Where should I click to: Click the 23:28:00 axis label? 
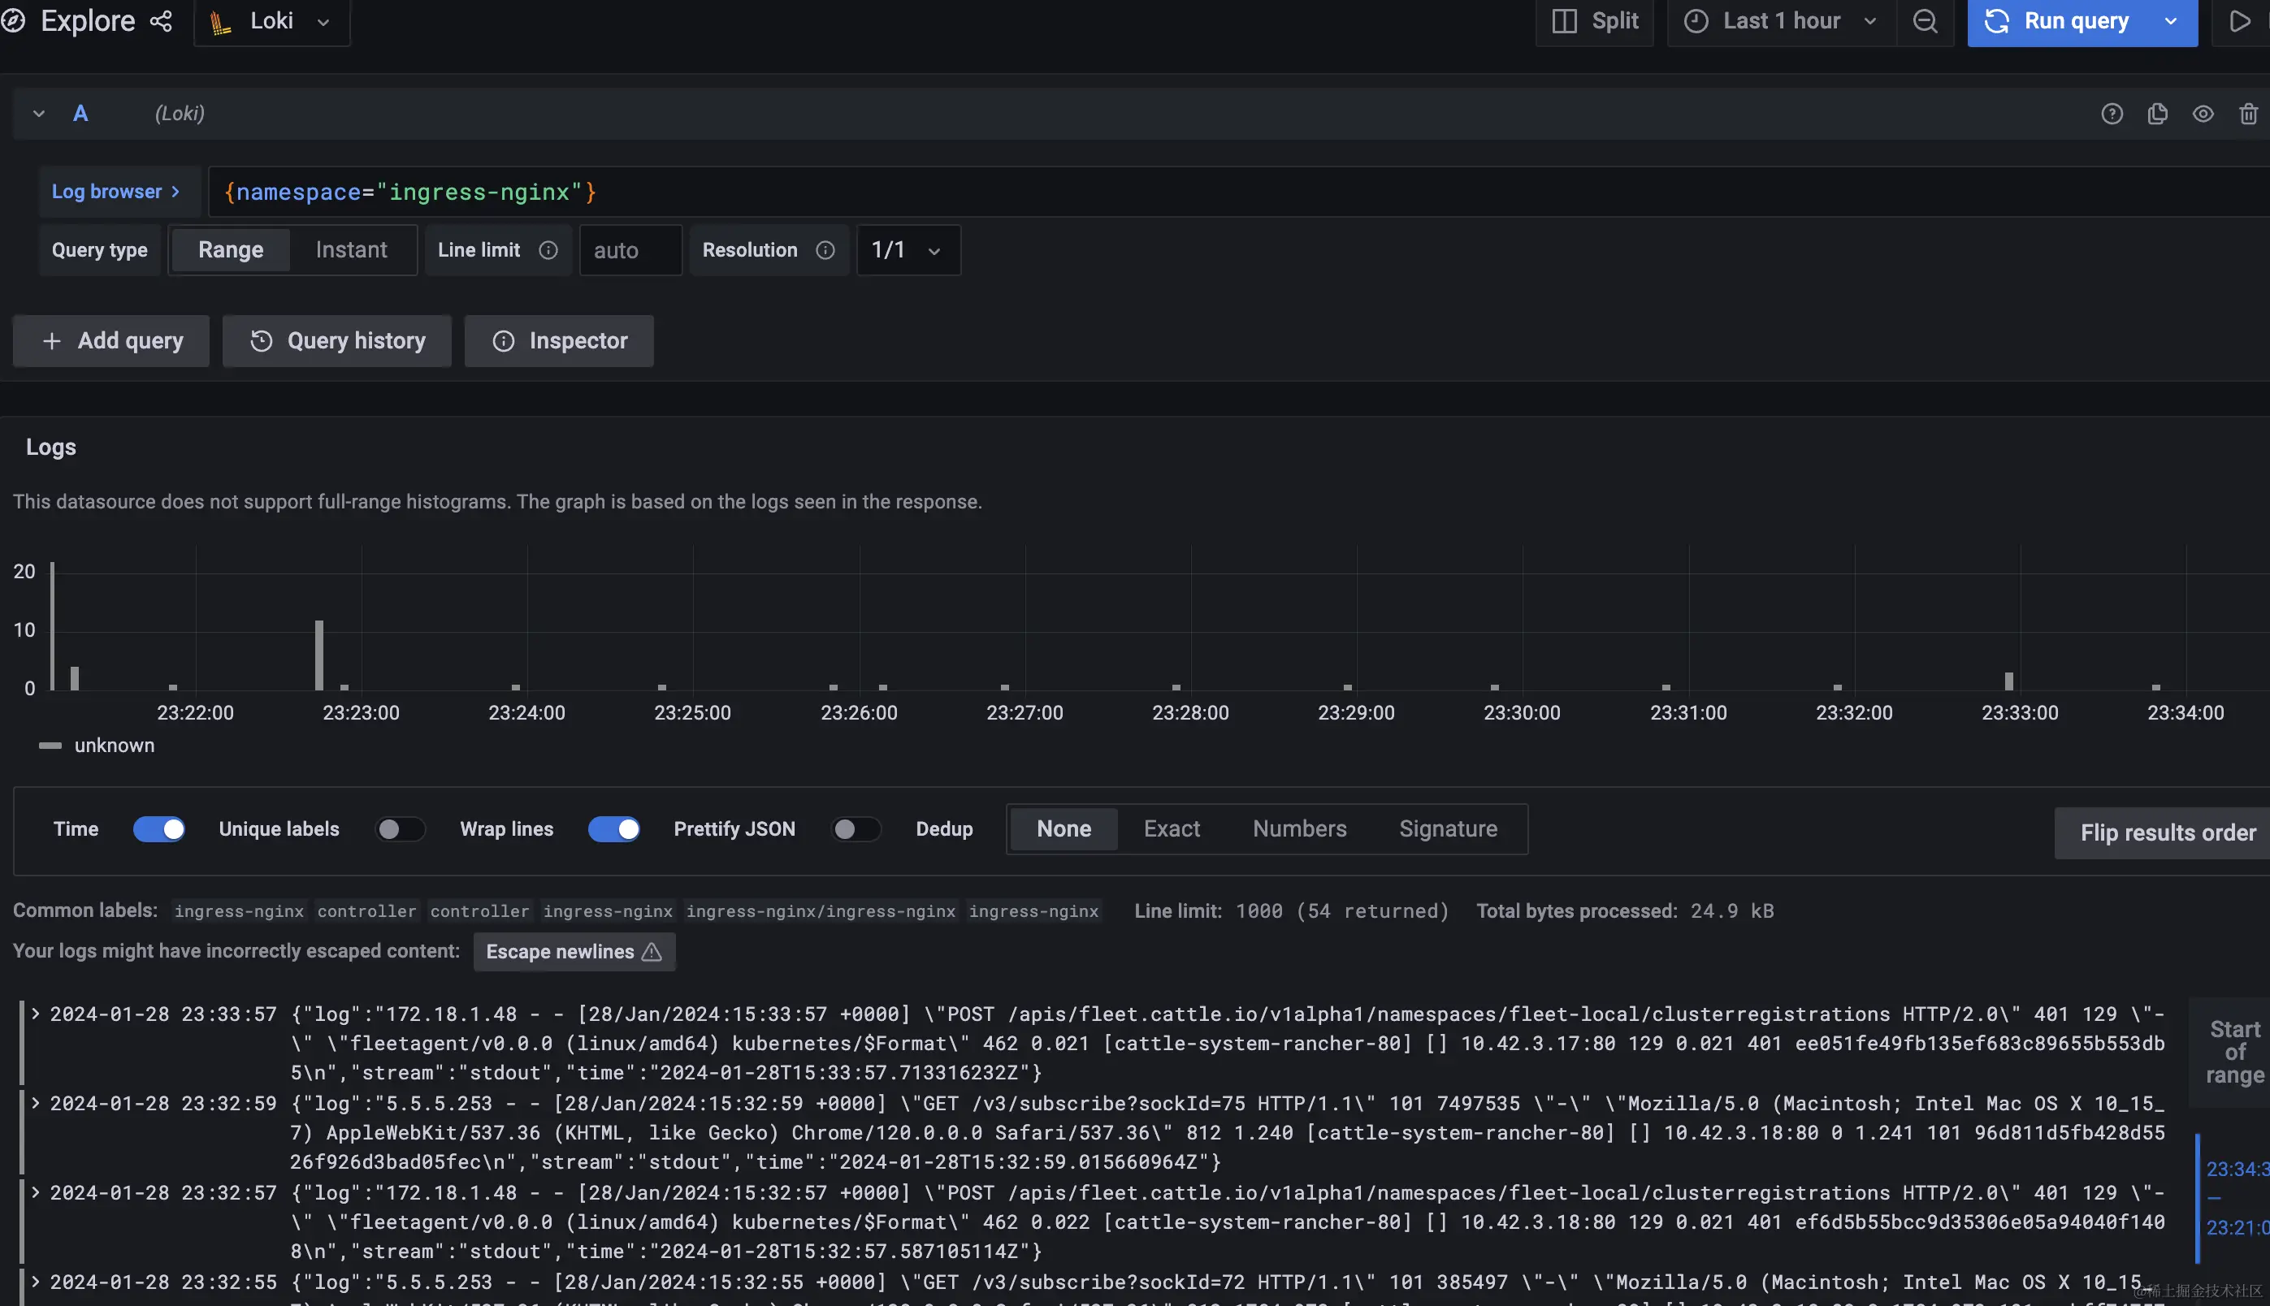(1190, 713)
